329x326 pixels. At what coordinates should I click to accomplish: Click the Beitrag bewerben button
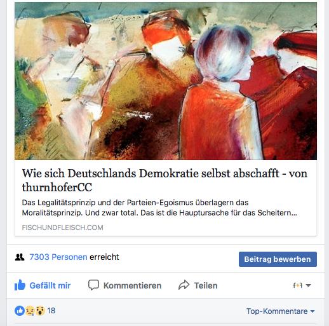tap(278, 259)
